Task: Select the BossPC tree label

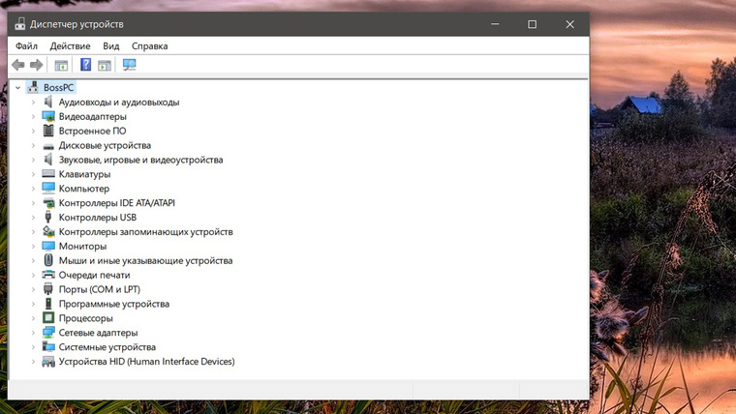Action: 59,88
